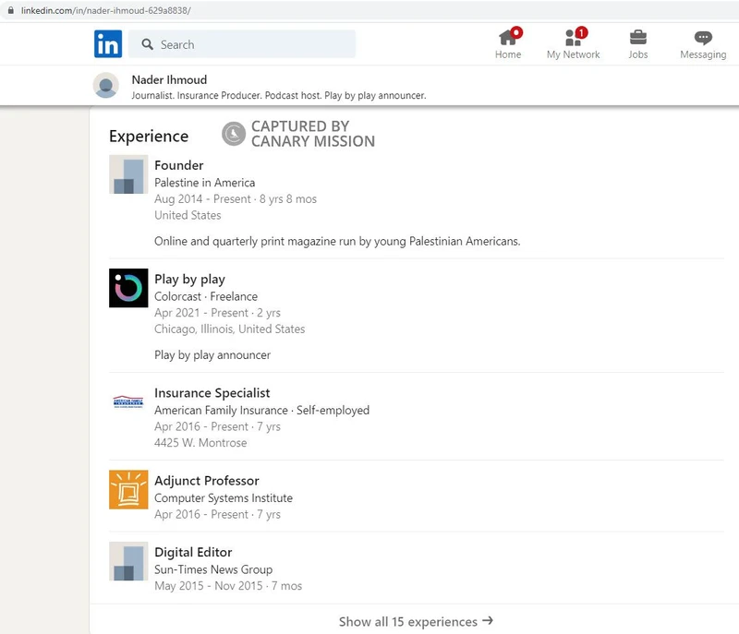The image size is (739, 634).
Task: Click the search magnifier icon
Action: point(148,44)
